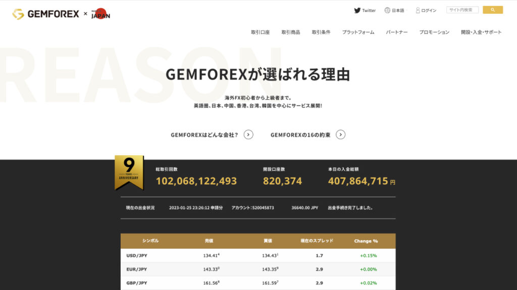The image size is (517, 290).
Task: Click the EUR/JPY change +0.00%
Action: 368,269
